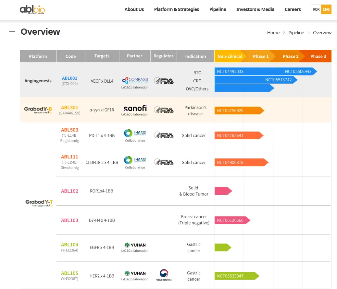Open the Platform & Strategies menu
Image resolution: width=337 pixels, height=289 pixels.
coord(177,9)
